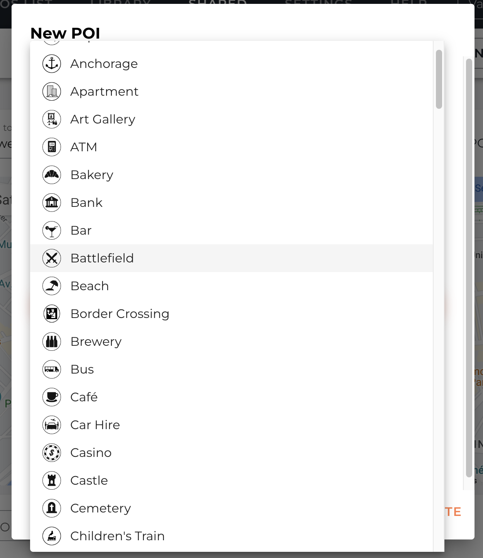483x558 pixels.
Task: Click the Beach umbrella icon
Action: pyautogui.click(x=52, y=286)
